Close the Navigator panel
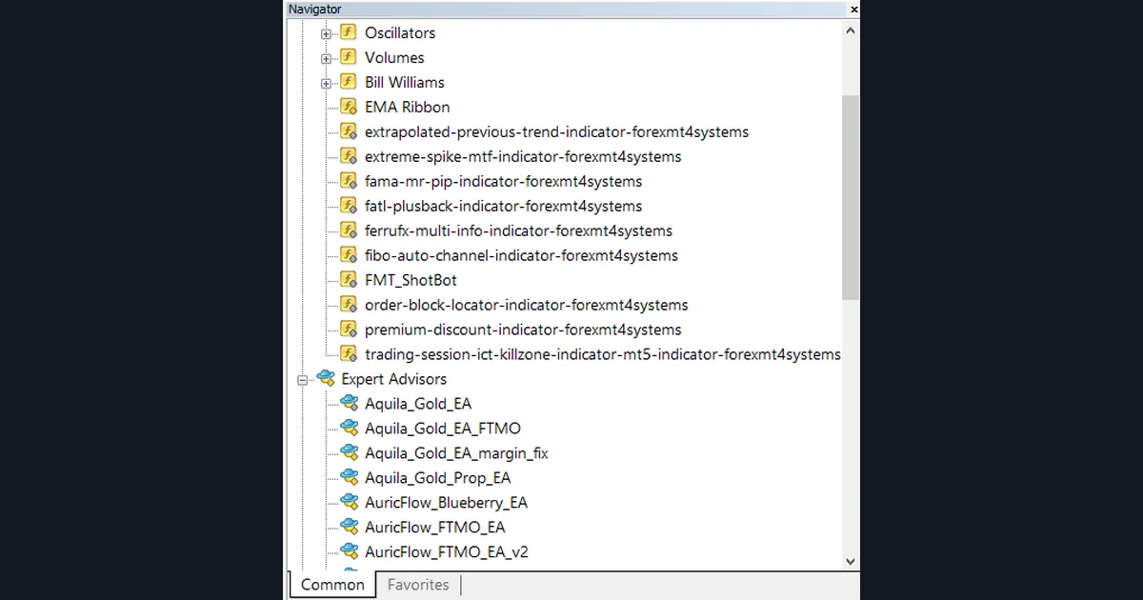Image resolution: width=1143 pixels, height=600 pixels. coord(853,10)
